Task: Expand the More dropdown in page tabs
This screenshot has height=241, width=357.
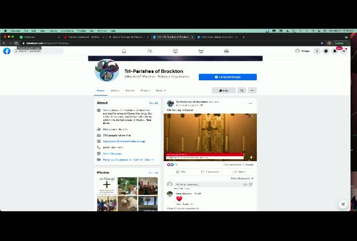Action: click(x=161, y=90)
